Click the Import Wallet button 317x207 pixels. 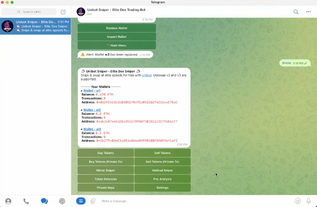pos(117,37)
